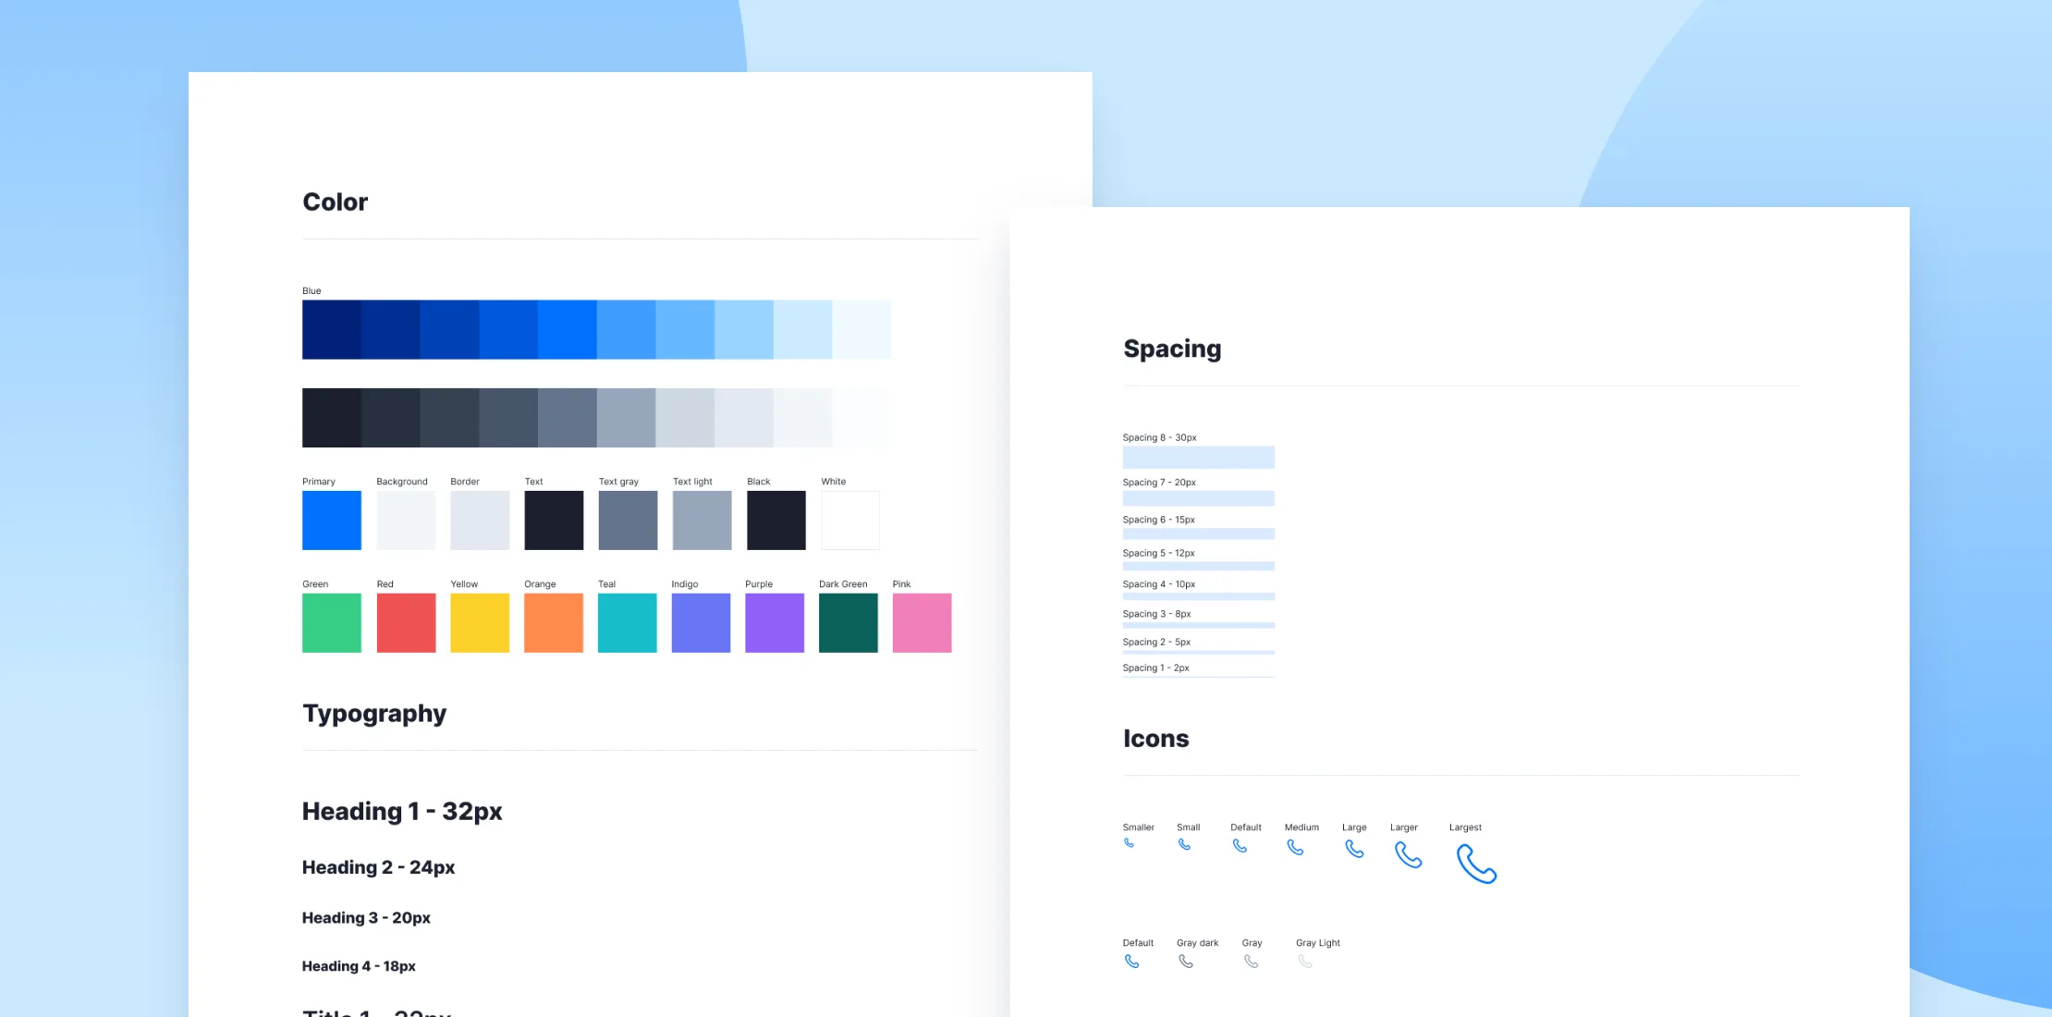2052x1017 pixels.
Task: Pick the Primary blue color swatch
Action: [332, 521]
